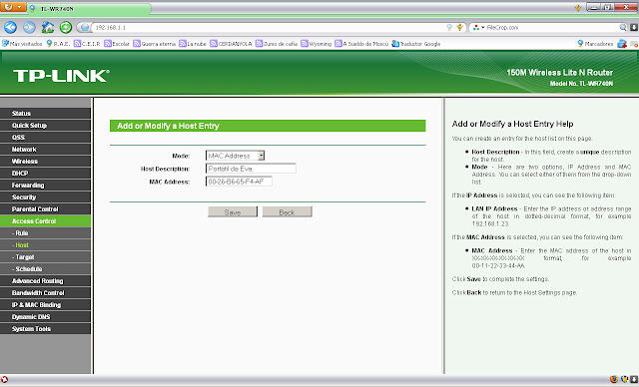
Task: Open A Sueldo de Moscú bookmark
Action: pos(361,44)
